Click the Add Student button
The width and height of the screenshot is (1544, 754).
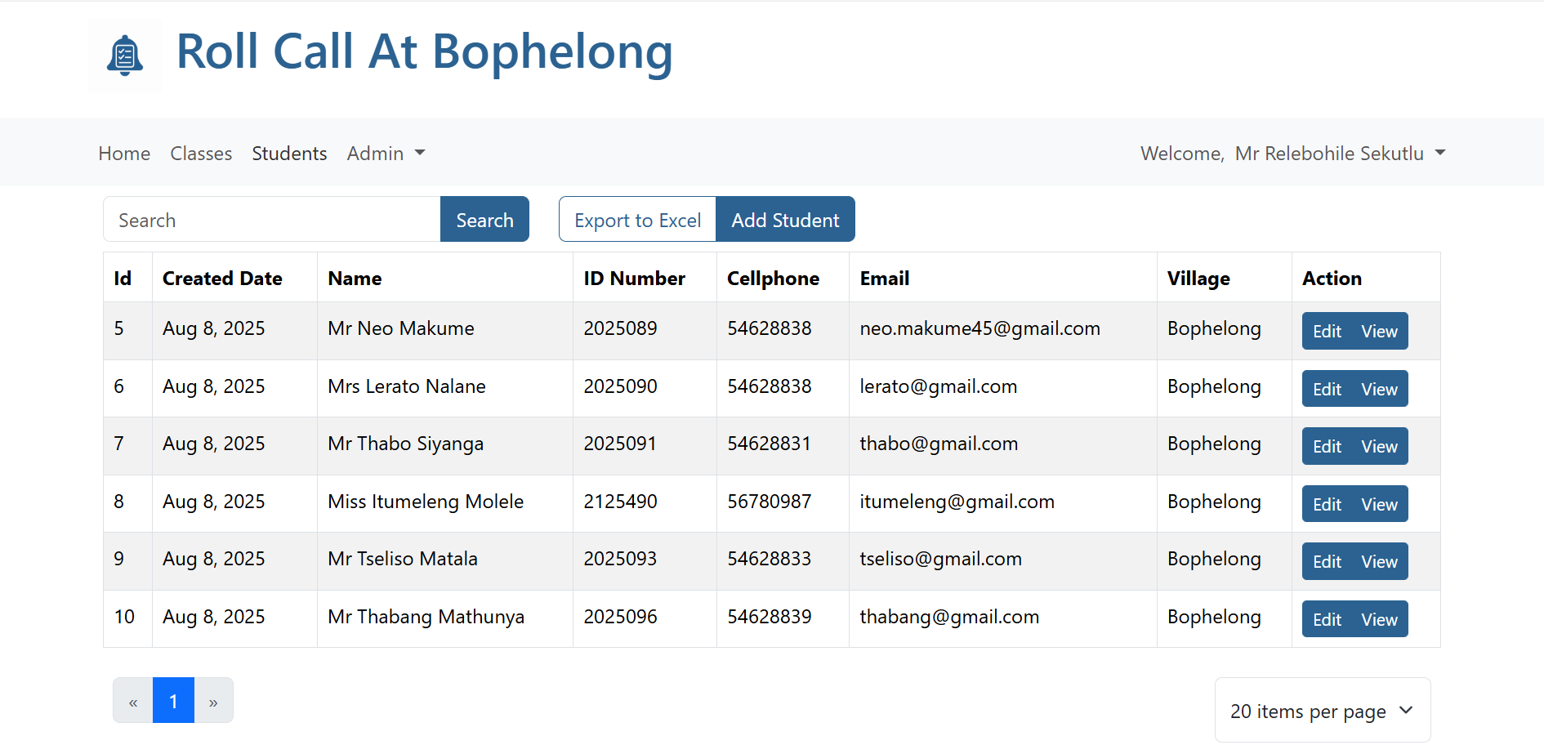(x=785, y=220)
